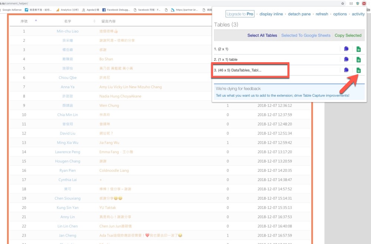Copy table 1 (2 x 1) to clipboard
Image resolution: width=371 pixels, height=244 pixels.
tap(346, 49)
